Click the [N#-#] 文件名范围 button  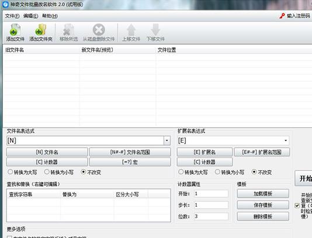pos(130,152)
